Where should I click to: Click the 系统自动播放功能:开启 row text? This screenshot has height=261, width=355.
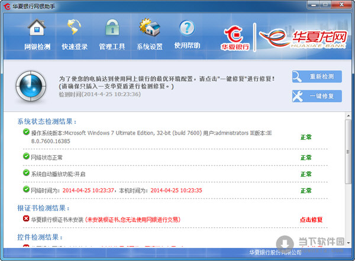click(58, 174)
